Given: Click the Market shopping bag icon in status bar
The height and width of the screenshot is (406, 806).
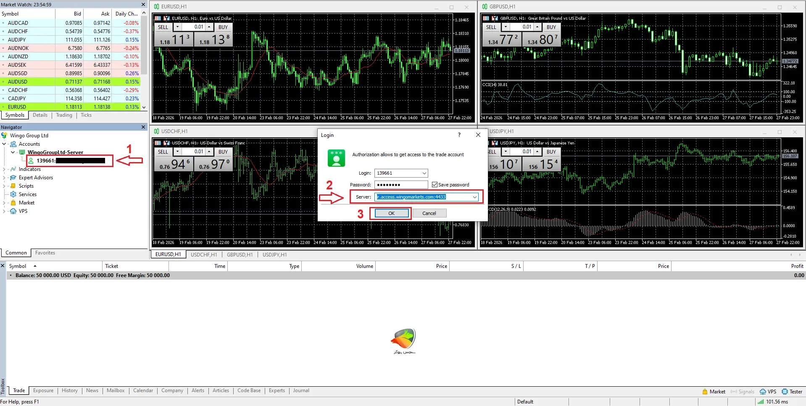Looking at the screenshot, I should (705, 391).
